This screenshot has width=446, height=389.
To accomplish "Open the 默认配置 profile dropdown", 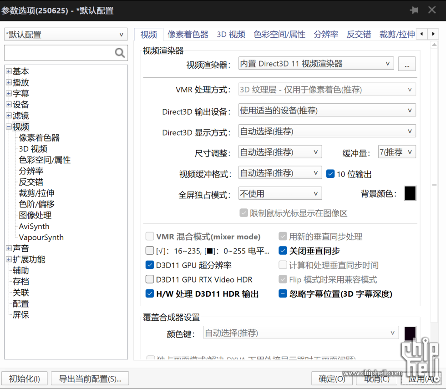I will click(66, 35).
